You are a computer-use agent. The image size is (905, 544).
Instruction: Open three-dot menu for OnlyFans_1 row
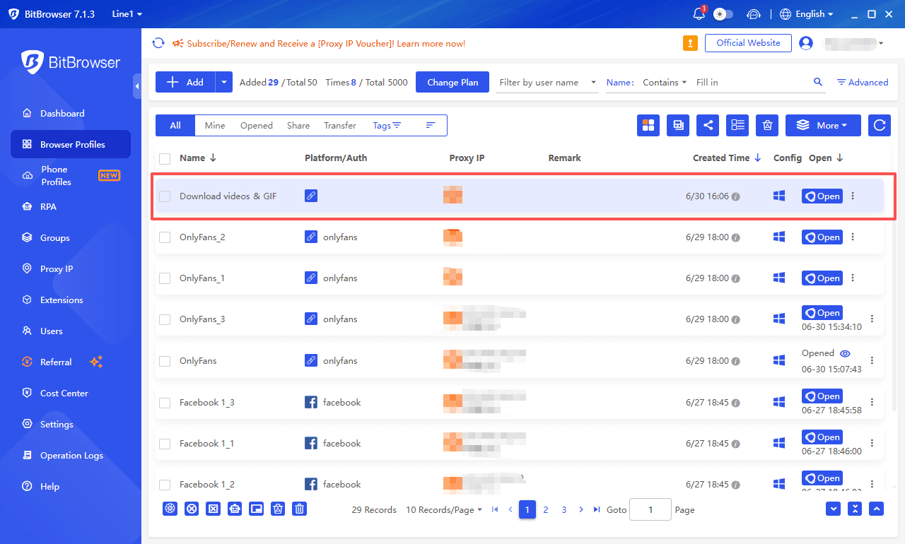853,278
